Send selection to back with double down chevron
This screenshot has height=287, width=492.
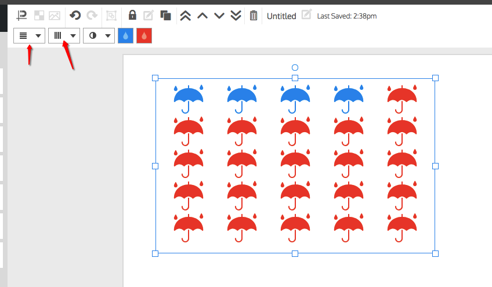[236, 16]
